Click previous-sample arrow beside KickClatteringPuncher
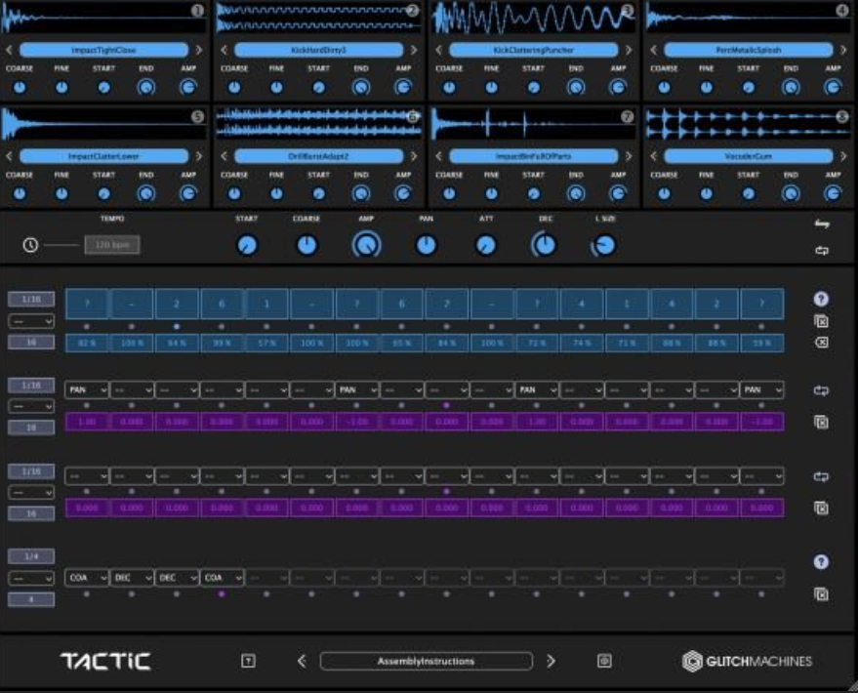Screen dimensions: 858x693 coord(439,50)
